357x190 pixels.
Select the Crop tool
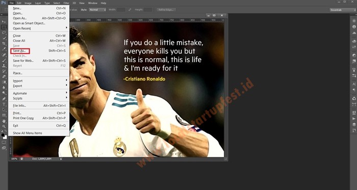pos(4,43)
